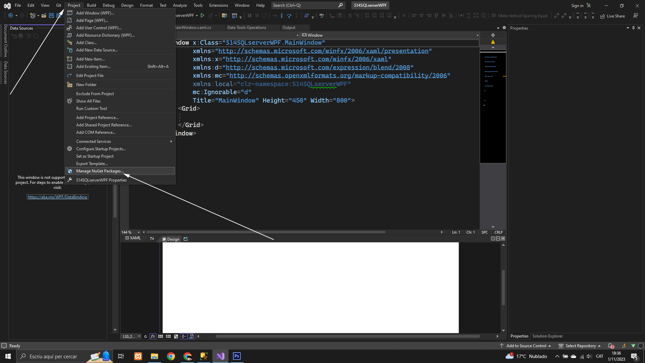This screenshot has height=363, width=645.
Task: Toggle snapping to snaplines button
Action: [183, 336]
